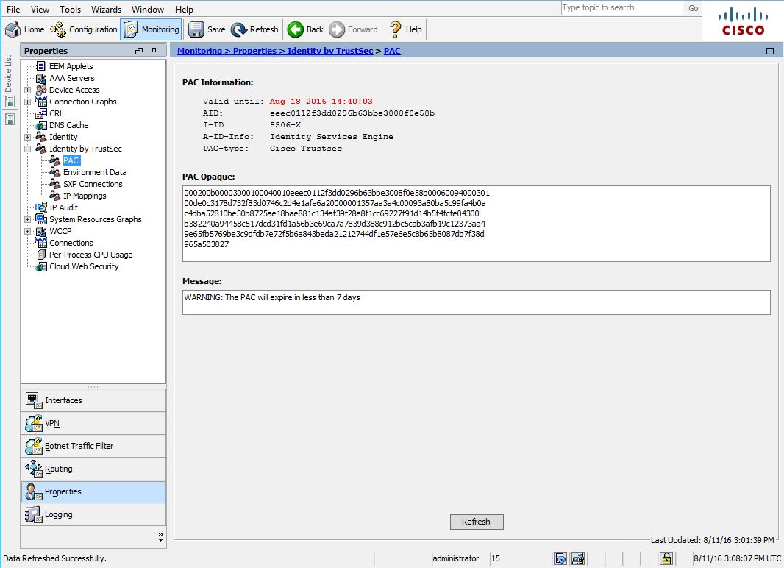Image resolution: width=784 pixels, height=568 pixels.
Task: Click Identity by TrustSec breadcrumb link
Action: [330, 51]
